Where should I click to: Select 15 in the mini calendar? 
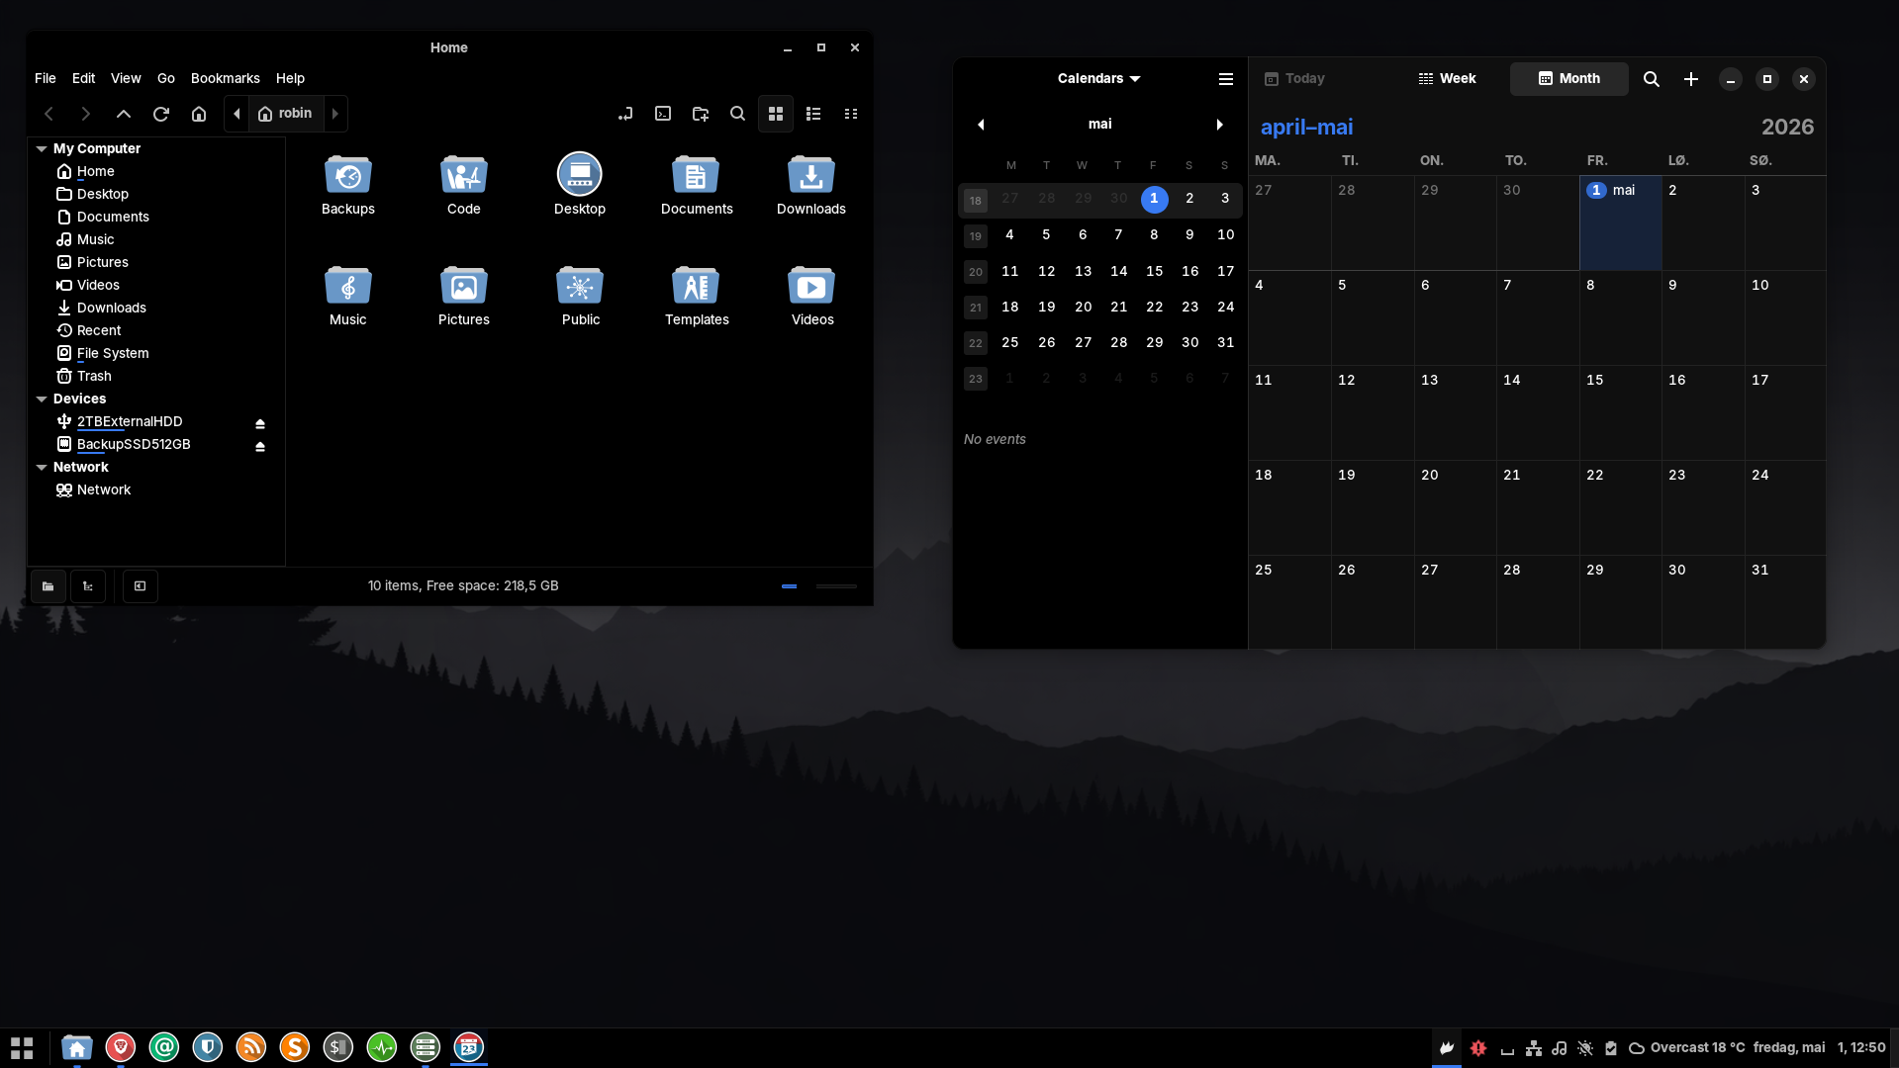(x=1154, y=271)
